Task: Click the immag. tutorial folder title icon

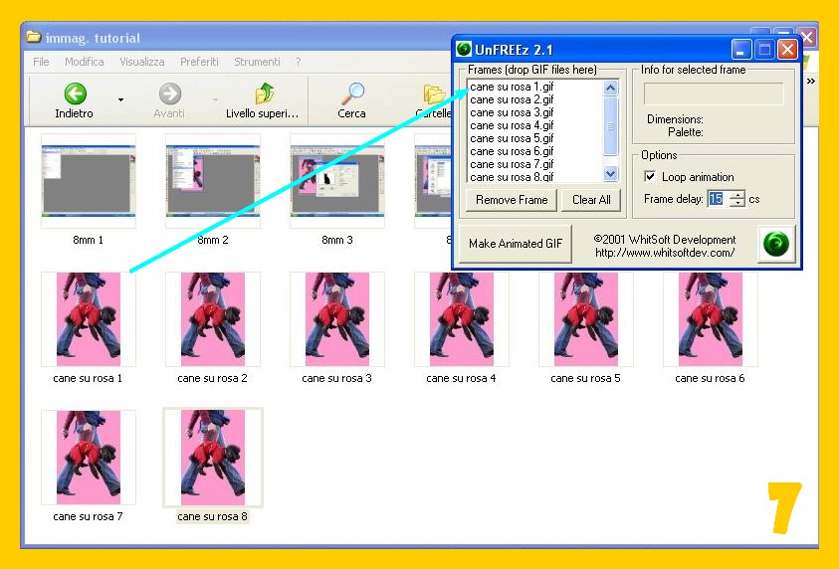Action: (x=33, y=38)
